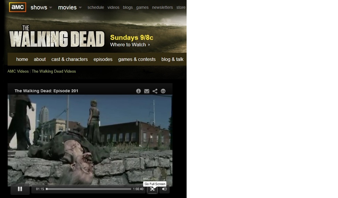The image size is (338, 198).
Task: Email the video via envelope icon
Action: [x=147, y=91]
